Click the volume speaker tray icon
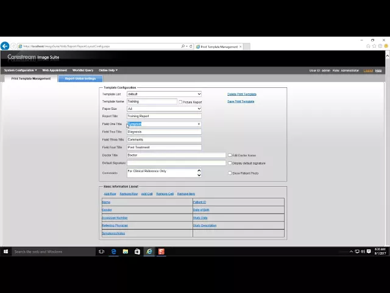Viewport: 390px width, 293px height. [363, 251]
